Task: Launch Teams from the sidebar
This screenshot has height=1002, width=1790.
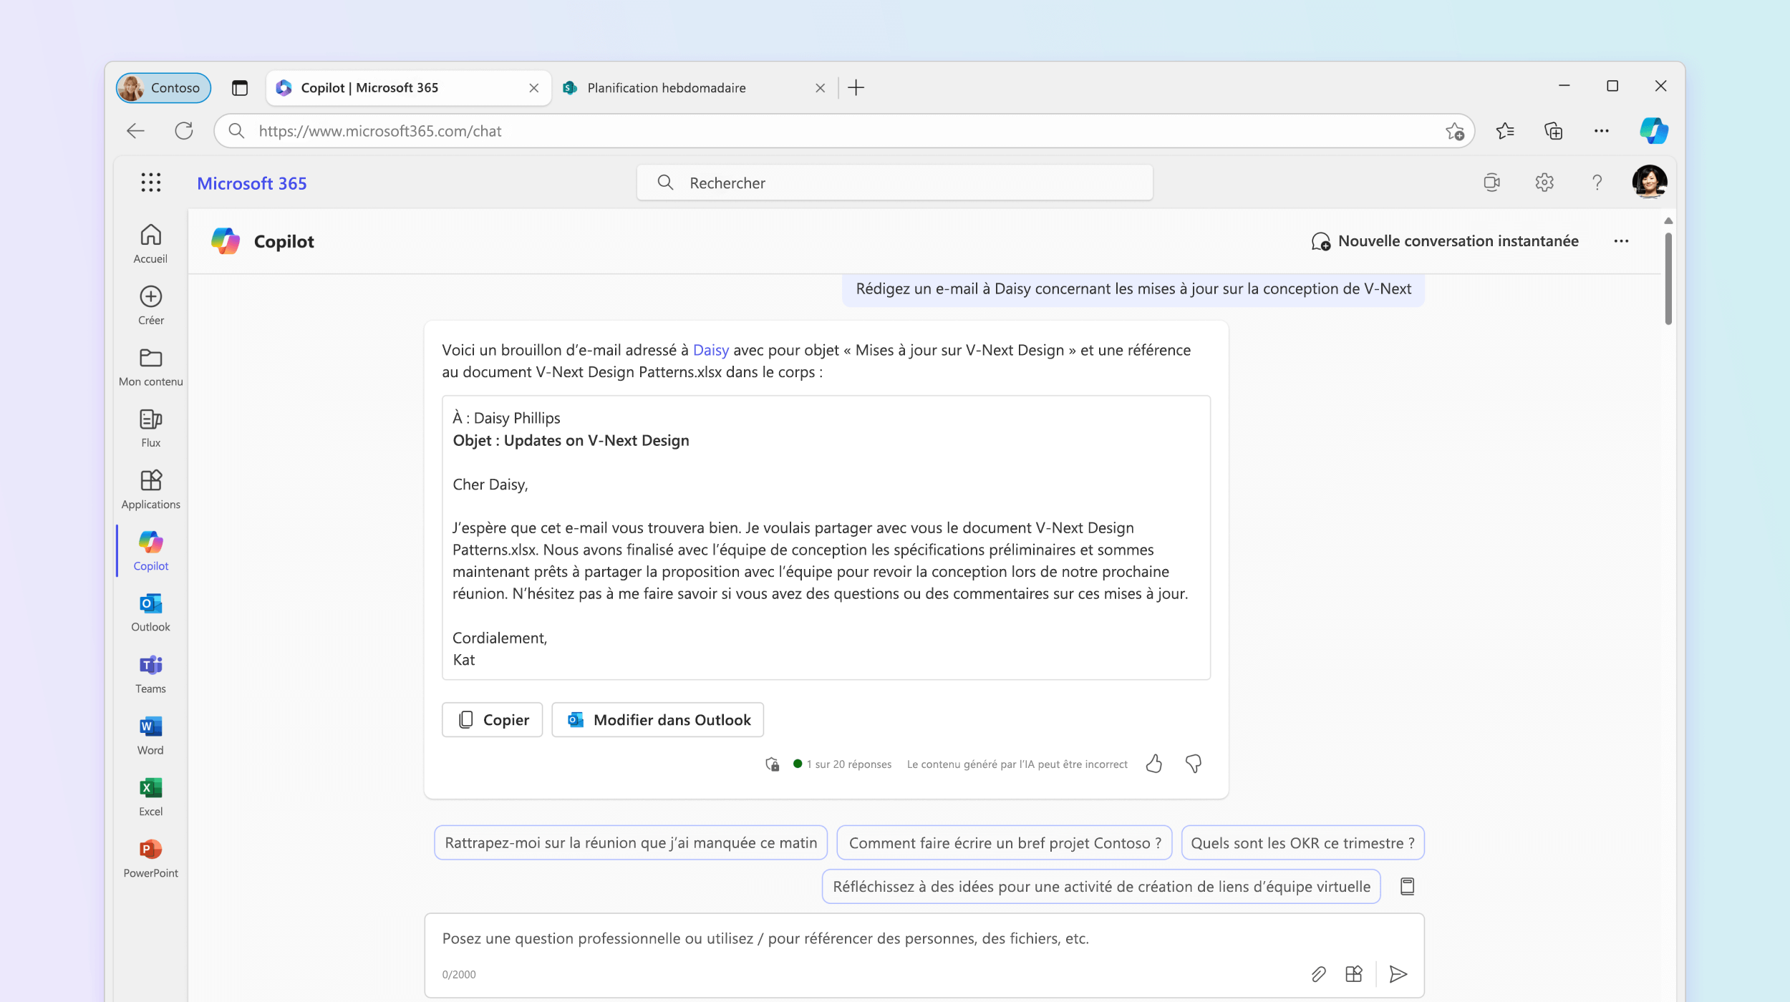Action: (150, 674)
